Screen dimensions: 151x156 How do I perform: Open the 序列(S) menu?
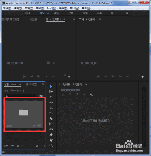click(40, 8)
